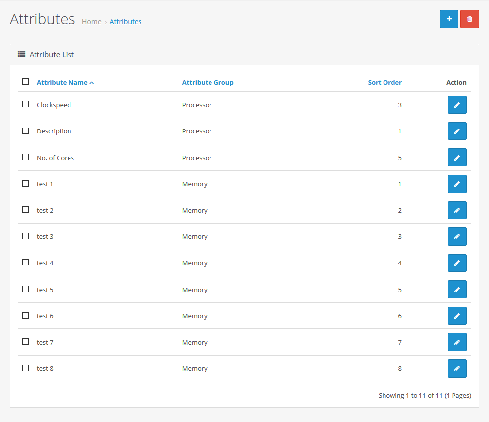Sort by the Attribute Group column header
Screen dimensions: 489x422
[208, 83]
